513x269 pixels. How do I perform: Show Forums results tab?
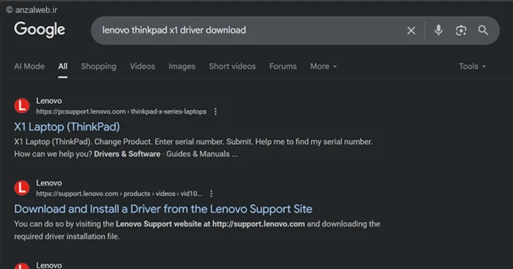coord(283,67)
